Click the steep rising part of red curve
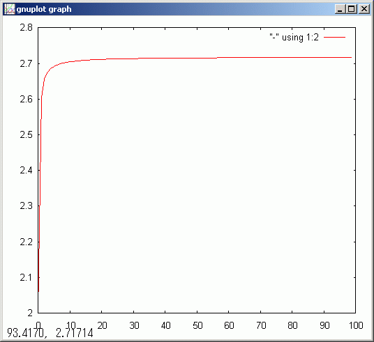374x342 pixels. click(x=40, y=166)
